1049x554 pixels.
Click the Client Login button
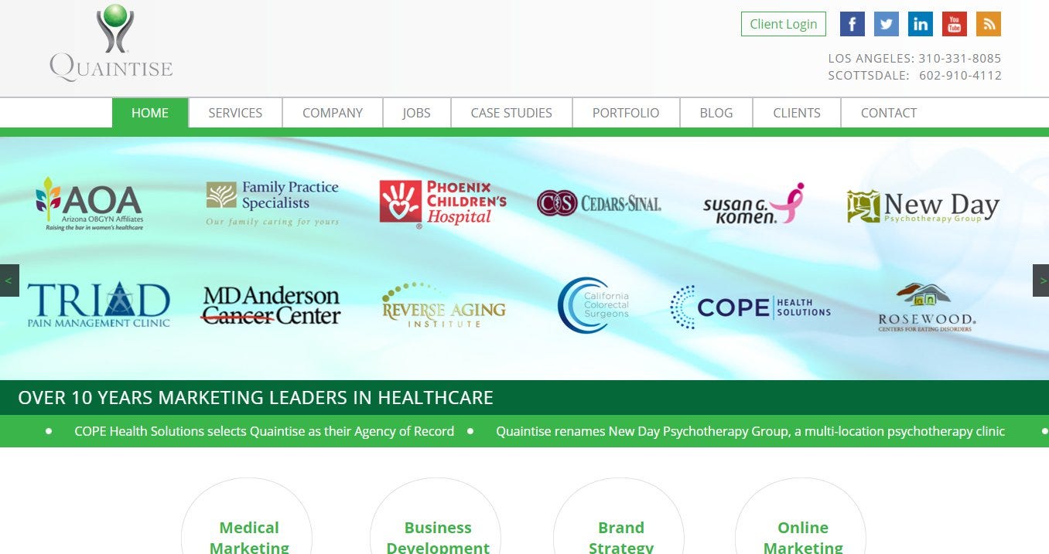coord(784,24)
